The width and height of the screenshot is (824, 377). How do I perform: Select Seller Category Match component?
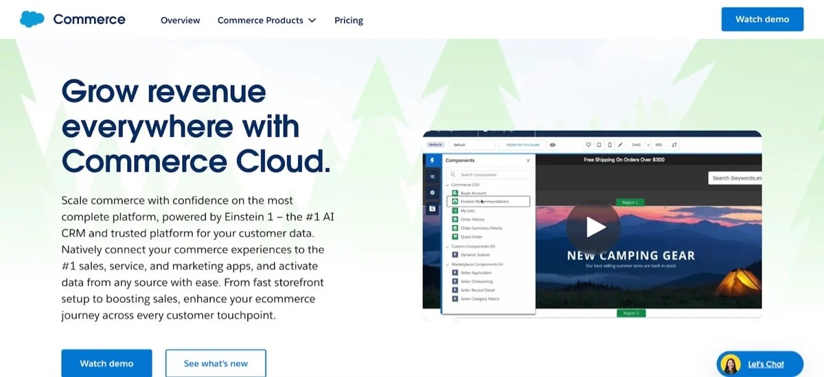tap(475, 299)
